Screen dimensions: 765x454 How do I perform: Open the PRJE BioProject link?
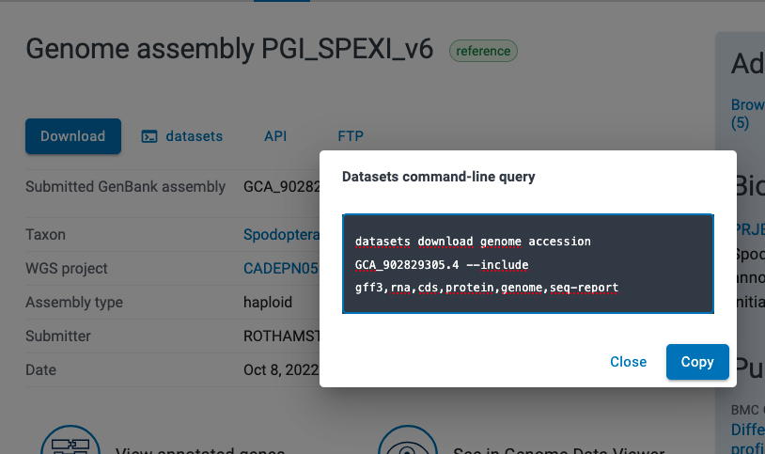coord(749,227)
